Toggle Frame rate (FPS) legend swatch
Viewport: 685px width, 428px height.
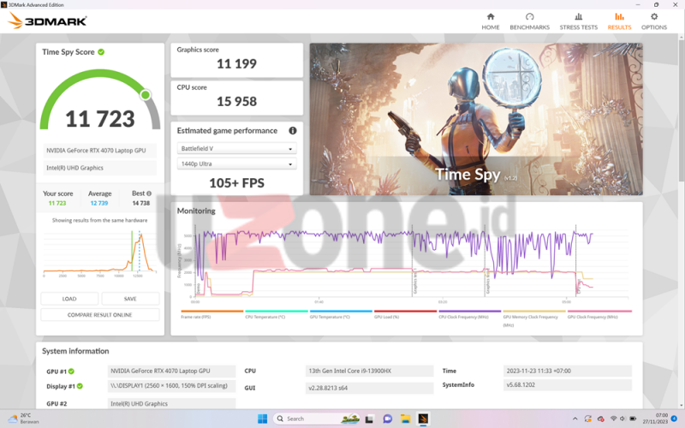tap(211, 312)
